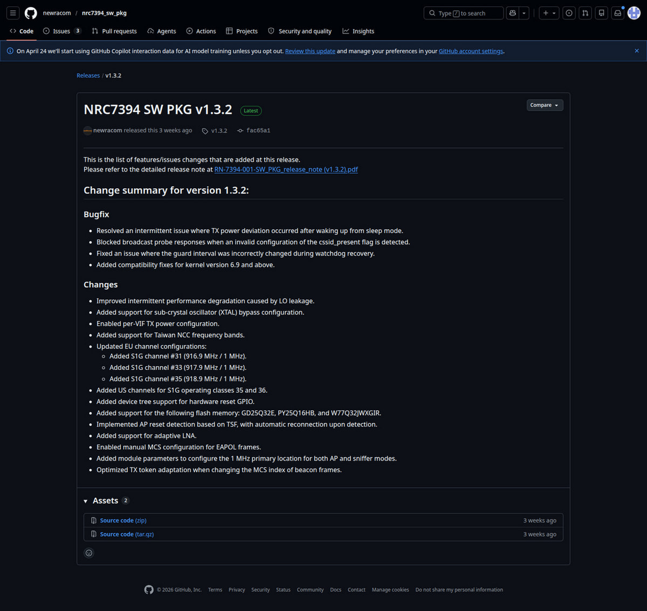Viewport: 647px width, 611px height.
Task: Click the fac65a1 commit hash
Action: [x=258, y=131]
